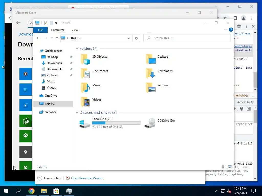This screenshot has height=196, width=262.
Task: Click Up one level arrow
Action: coord(57,38)
